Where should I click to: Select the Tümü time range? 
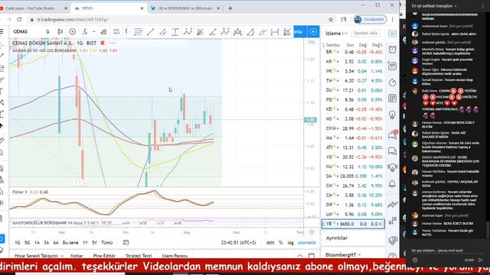(x=107, y=243)
